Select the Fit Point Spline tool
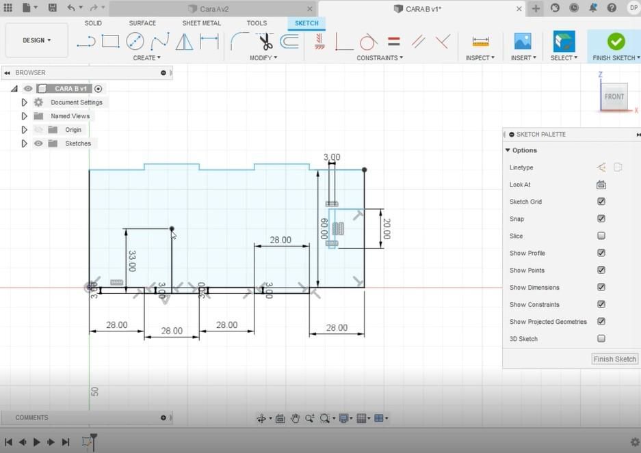 tap(160, 41)
